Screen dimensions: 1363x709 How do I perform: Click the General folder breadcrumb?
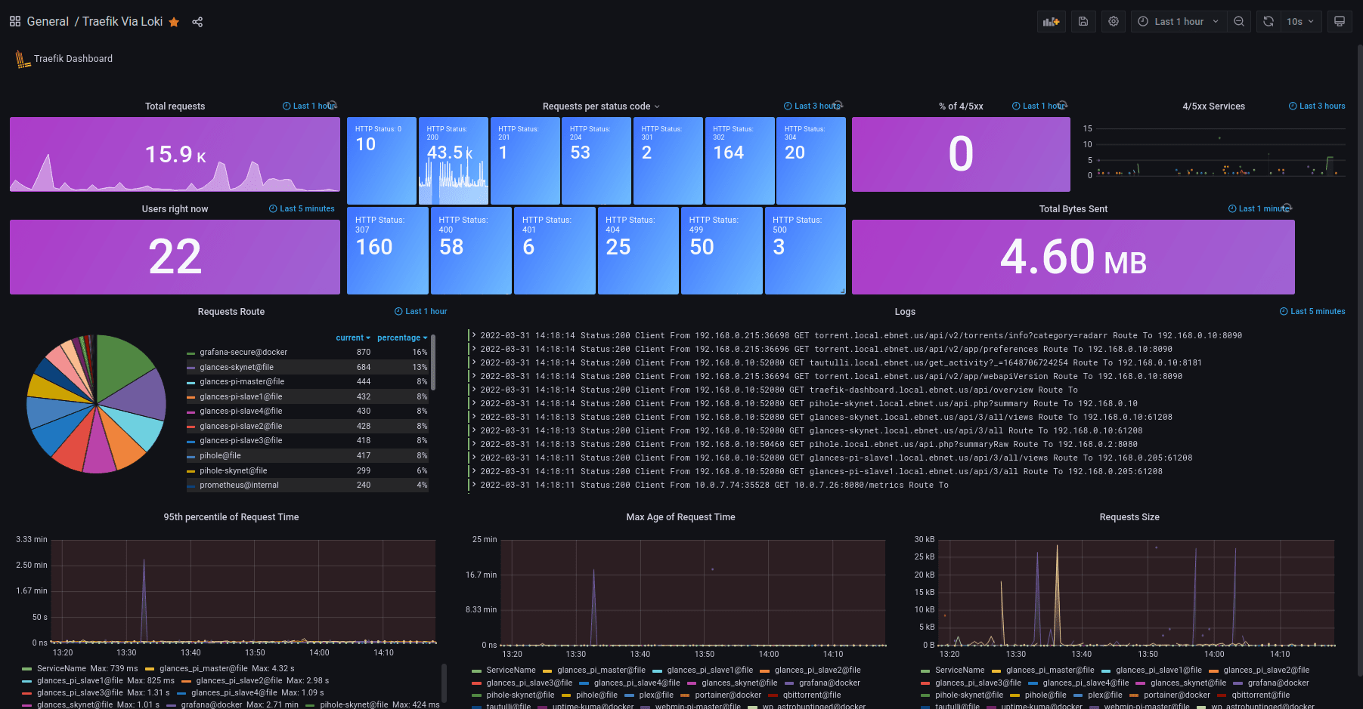(48, 22)
